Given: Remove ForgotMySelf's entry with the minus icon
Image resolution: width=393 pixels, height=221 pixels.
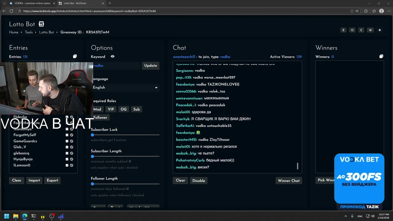Looking at the screenshot, I should click(67, 135).
